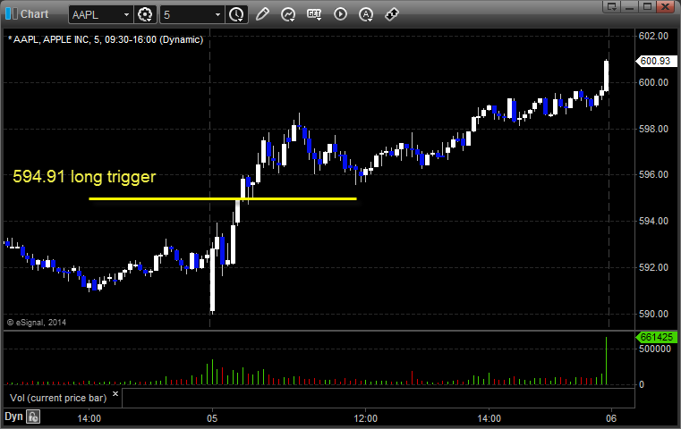Click the symbol linking arrows icon
The height and width of the screenshot is (429, 681).
(x=392, y=14)
